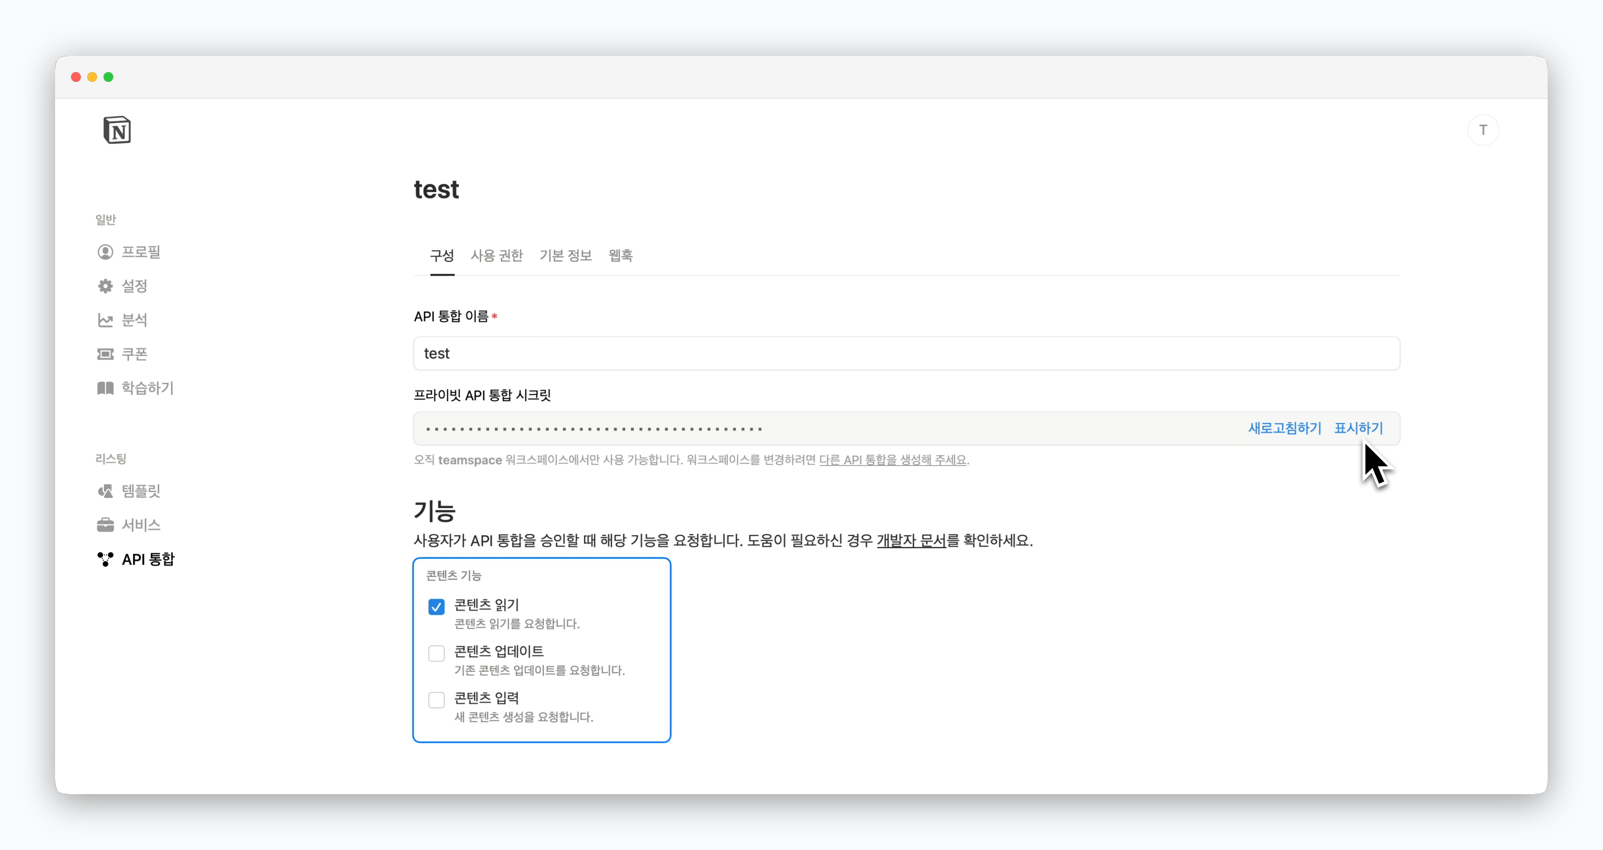Image resolution: width=1603 pixels, height=850 pixels.
Task: Open the 개발자 문서 link
Action: click(x=911, y=541)
